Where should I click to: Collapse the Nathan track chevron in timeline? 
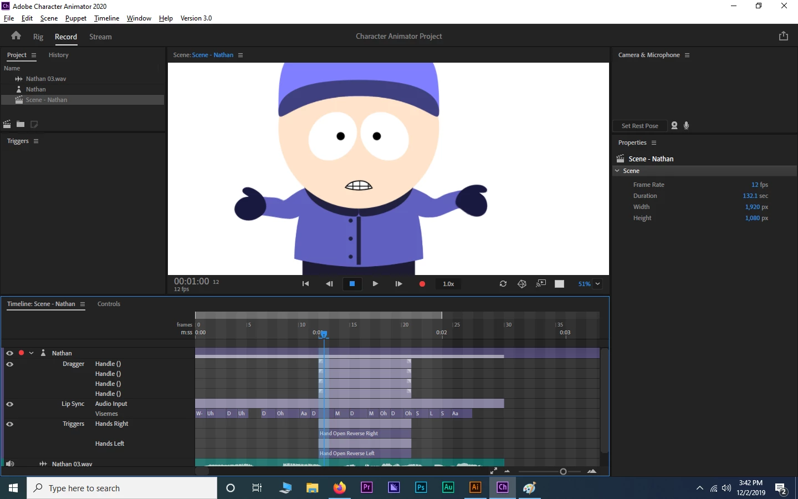click(x=32, y=353)
